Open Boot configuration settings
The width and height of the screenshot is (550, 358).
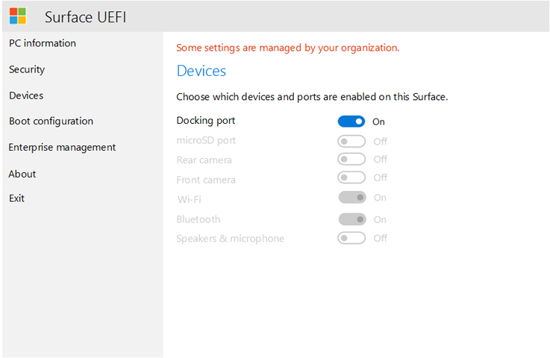(x=51, y=121)
